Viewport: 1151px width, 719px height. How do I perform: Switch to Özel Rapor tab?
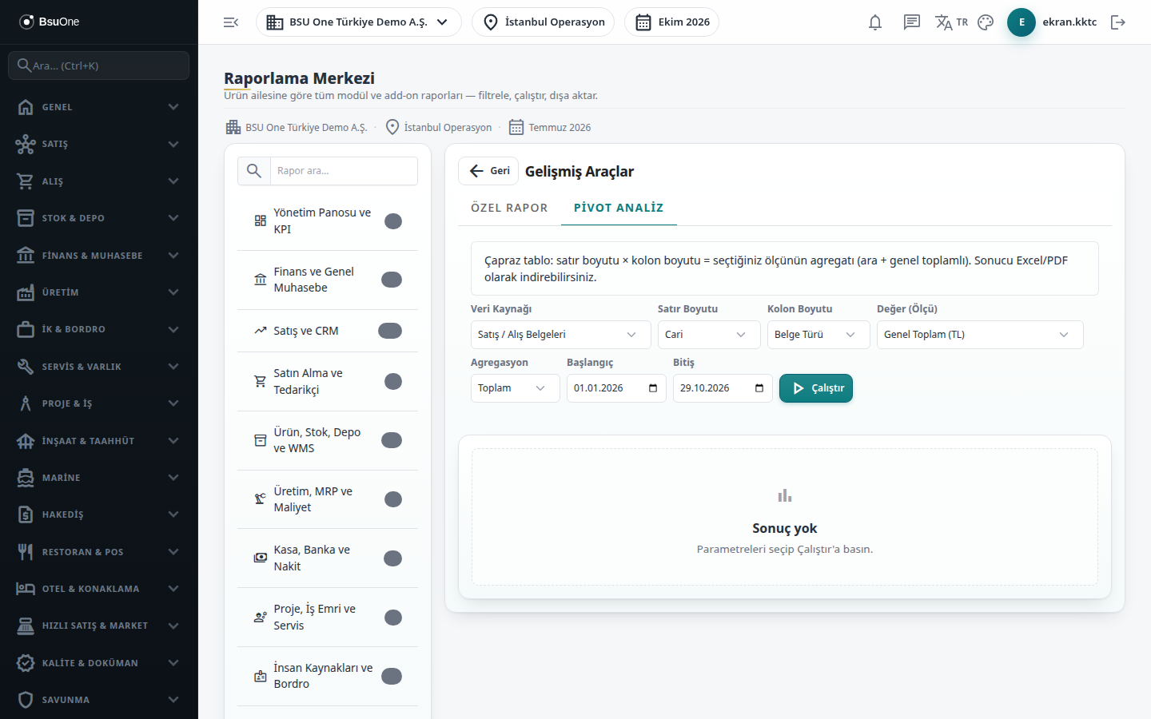pos(509,208)
